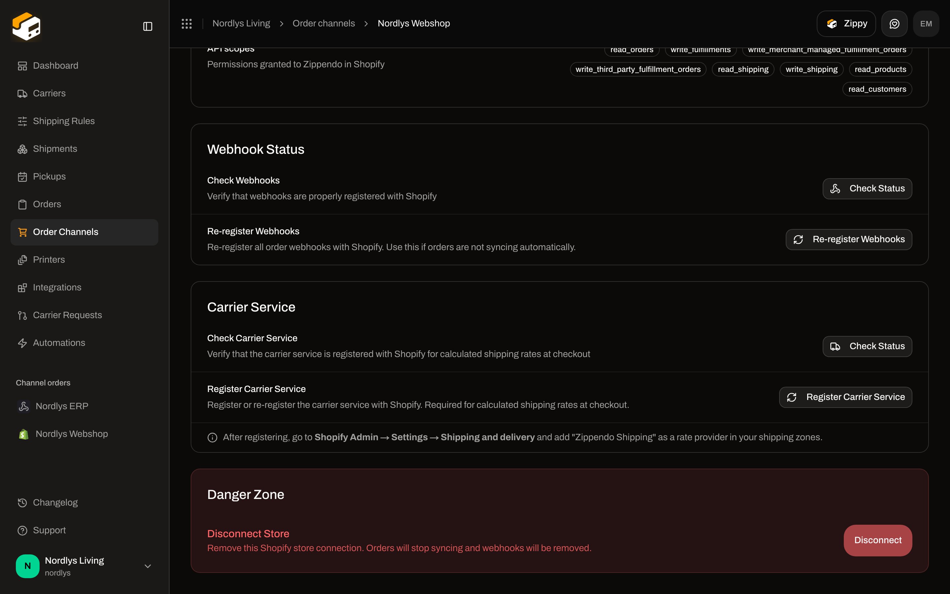
Task: Click the Dashboard icon in sidebar
Action: [22, 66]
